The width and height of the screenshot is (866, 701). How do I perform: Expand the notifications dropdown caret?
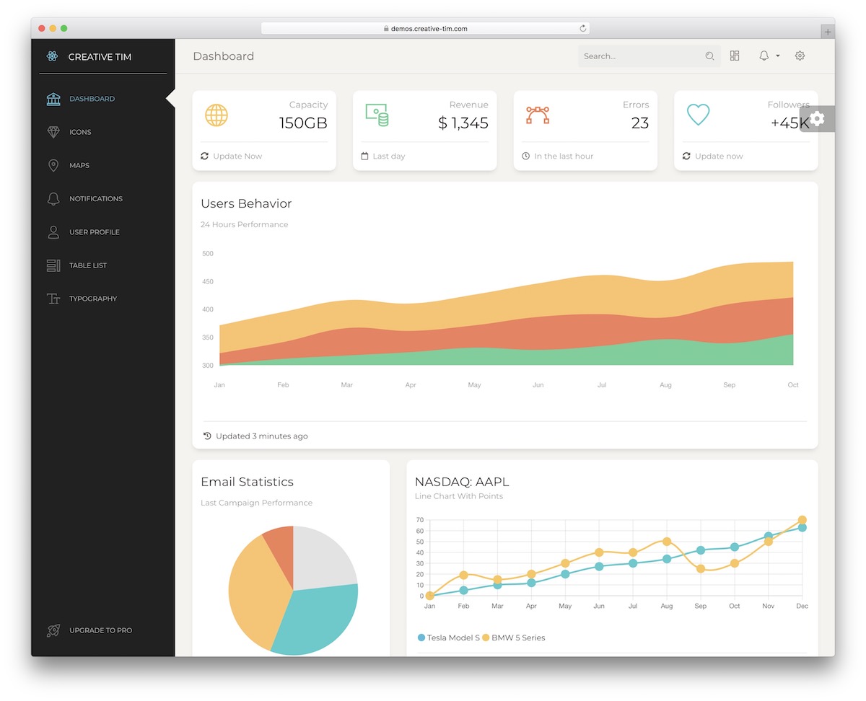[778, 56]
